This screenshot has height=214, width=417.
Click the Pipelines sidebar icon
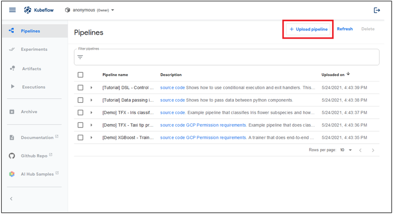pos(12,31)
